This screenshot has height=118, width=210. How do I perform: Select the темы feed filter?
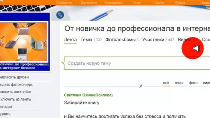[x=178, y=83]
